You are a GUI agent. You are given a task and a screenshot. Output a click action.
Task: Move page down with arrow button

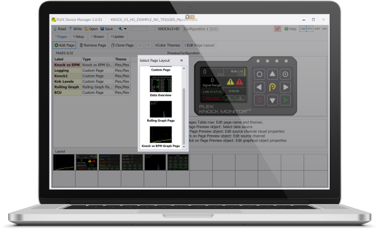tap(148, 45)
